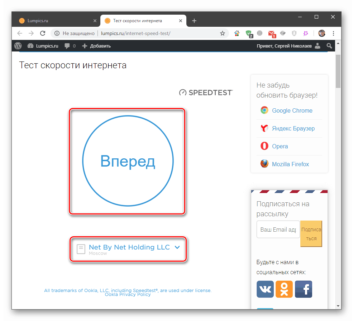353x321 pixels.
Task: Go back using the browser back arrow
Action: pyautogui.click(x=20, y=34)
